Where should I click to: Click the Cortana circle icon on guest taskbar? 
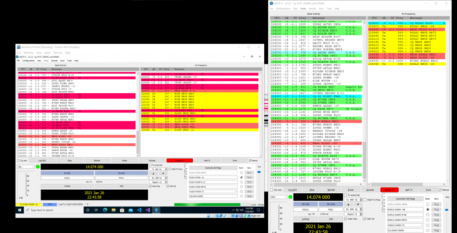point(88,210)
